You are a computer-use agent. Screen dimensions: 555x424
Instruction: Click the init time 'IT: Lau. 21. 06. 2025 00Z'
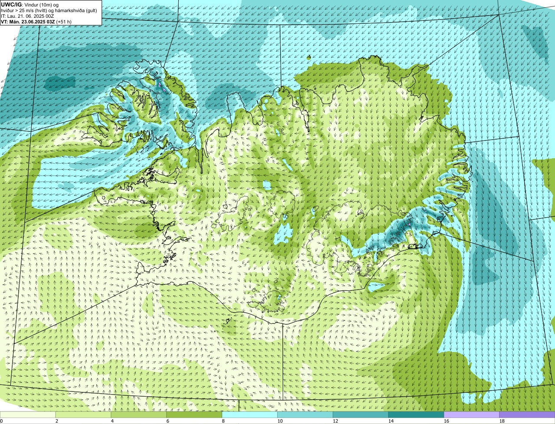click(28, 16)
